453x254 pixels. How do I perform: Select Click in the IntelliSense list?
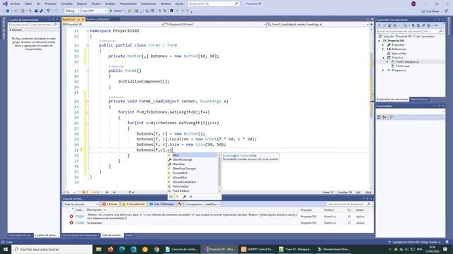point(193,155)
